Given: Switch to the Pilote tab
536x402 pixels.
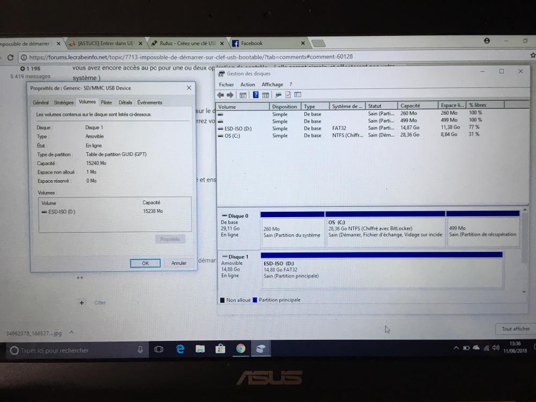Looking at the screenshot, I should click(x=106, y=102).
